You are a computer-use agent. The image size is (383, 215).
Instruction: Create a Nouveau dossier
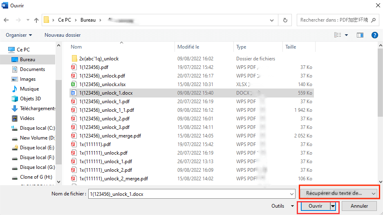point(63,35)
